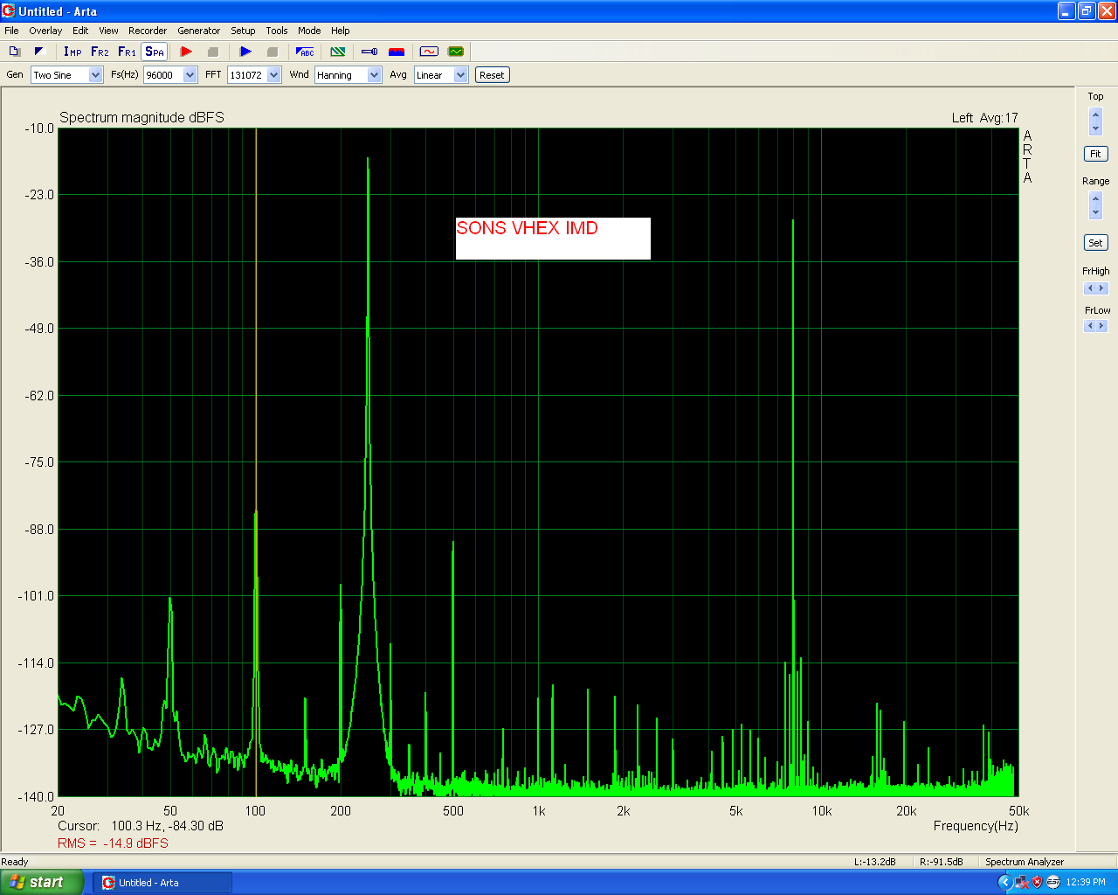Start the generator with blue play icon
The width and height of the screenshot is (1118, 895).
(245, 52)
